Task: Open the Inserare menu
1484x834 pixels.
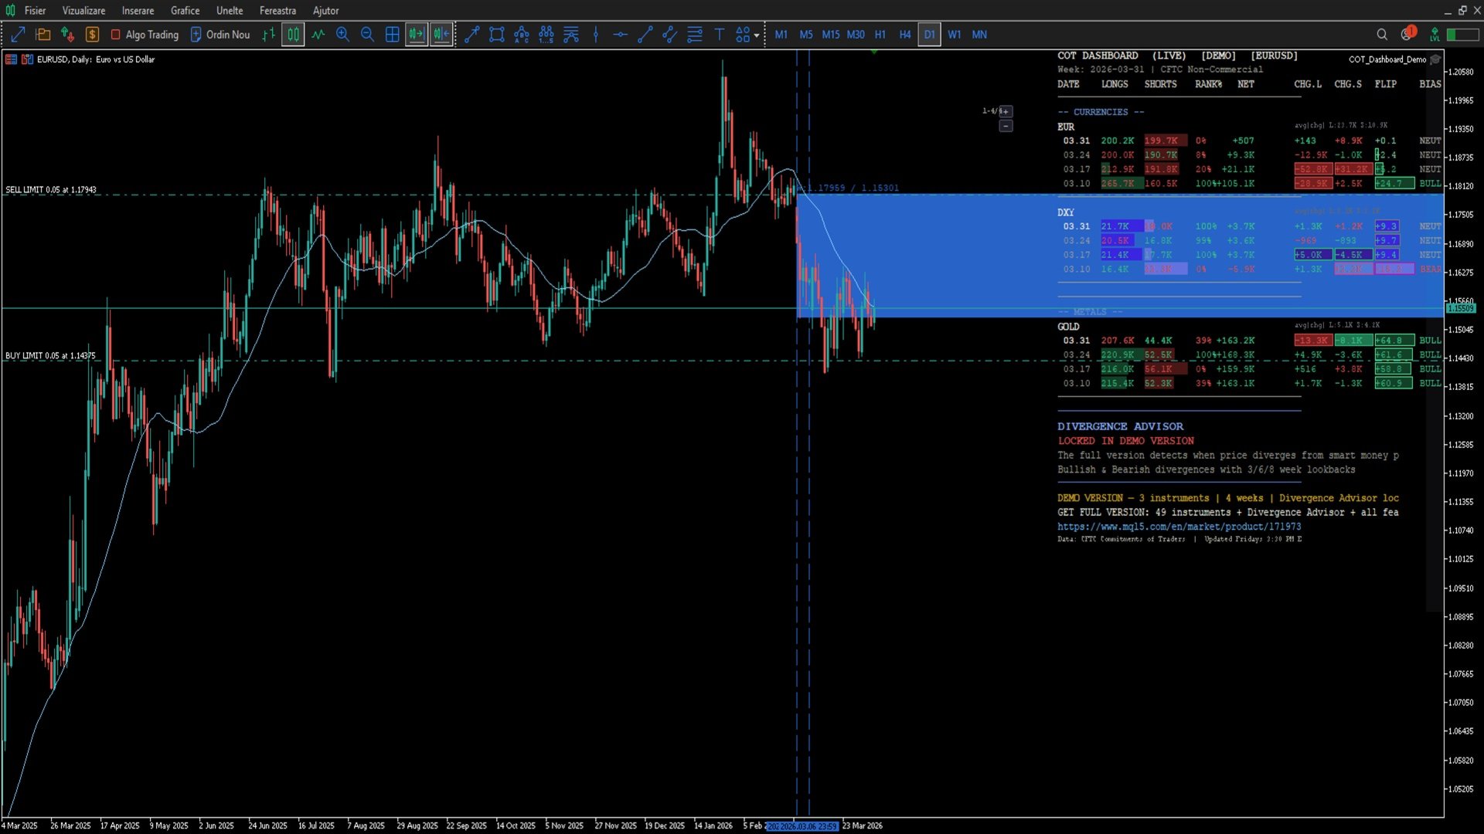Action: pos(138,11)
